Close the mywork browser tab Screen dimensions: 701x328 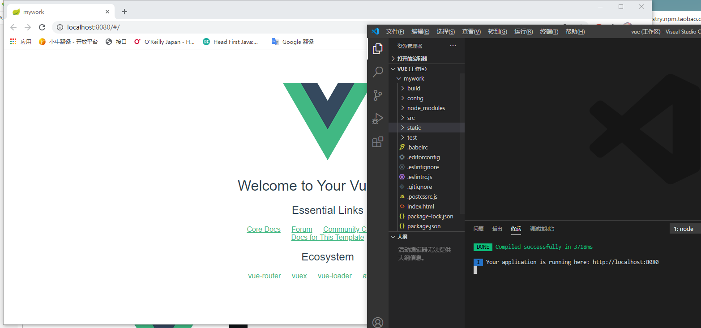point(108,12)
